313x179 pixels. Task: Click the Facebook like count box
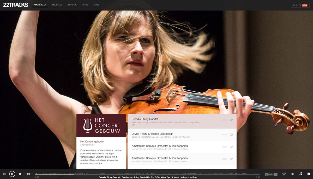click(x=275, y=174)
